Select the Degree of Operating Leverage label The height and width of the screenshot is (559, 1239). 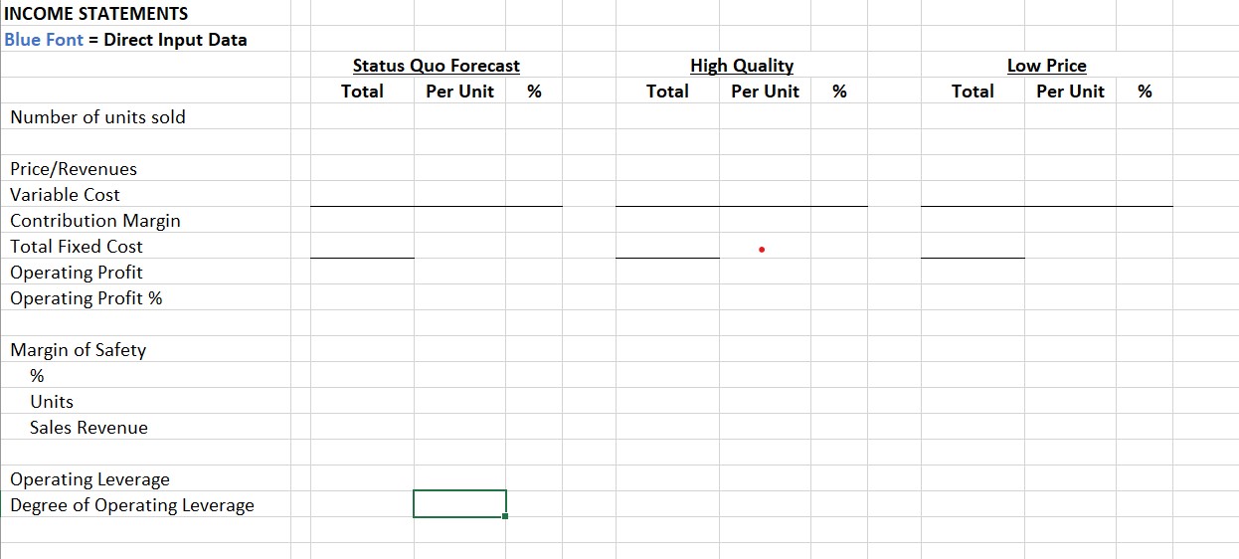coord(132,505)
